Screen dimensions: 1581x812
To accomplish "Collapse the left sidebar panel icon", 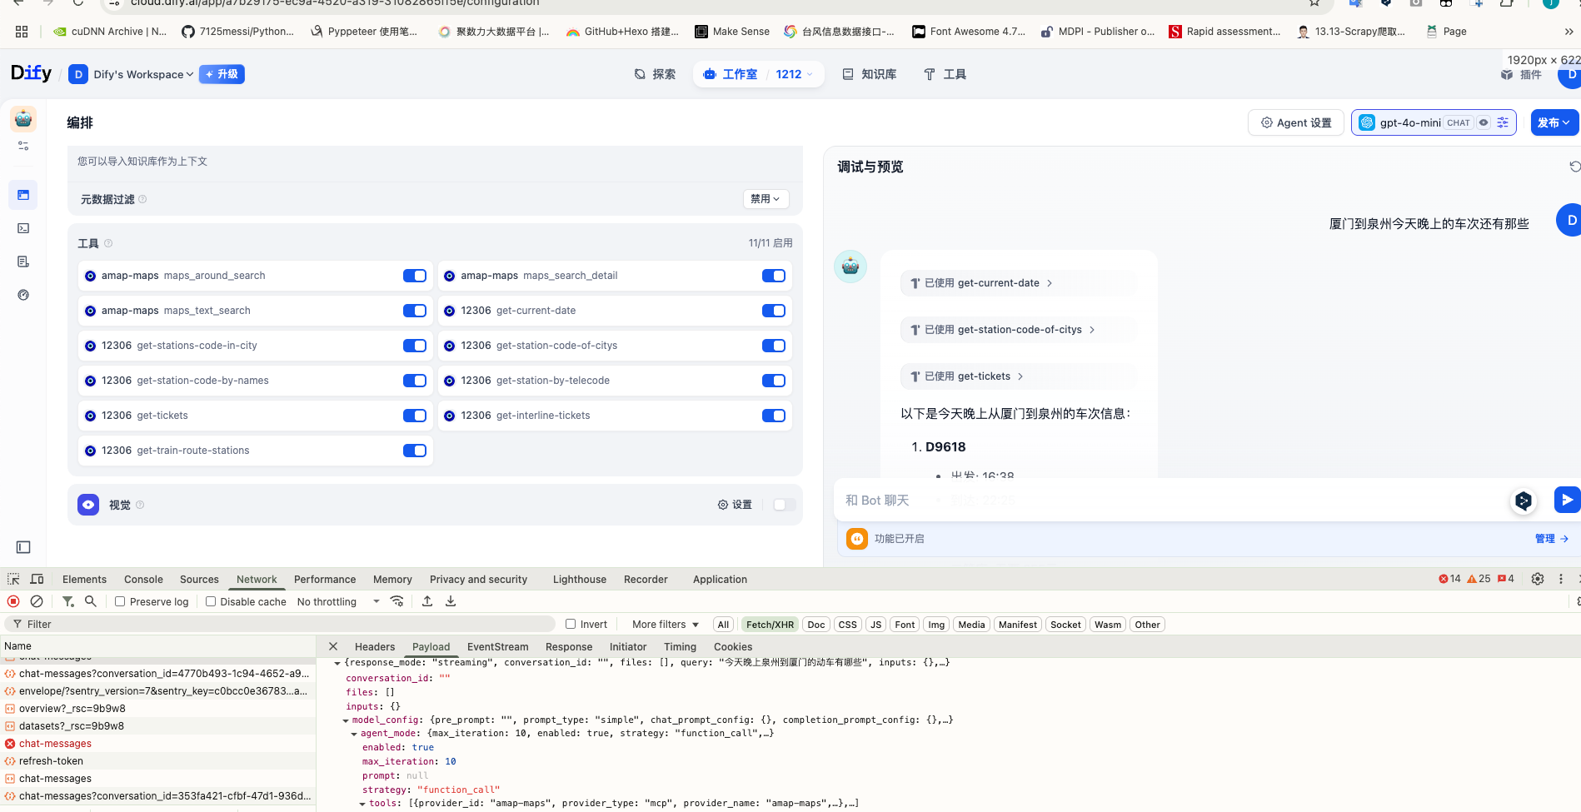I will tap(23, 547).
